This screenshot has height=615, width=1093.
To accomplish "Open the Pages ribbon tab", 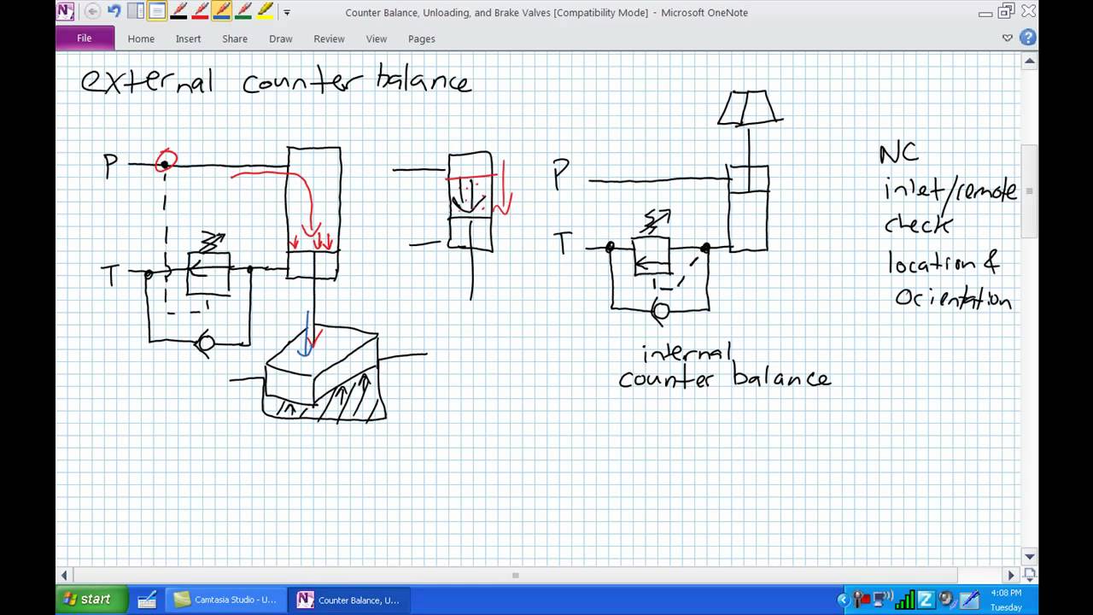I will (422, 38).
